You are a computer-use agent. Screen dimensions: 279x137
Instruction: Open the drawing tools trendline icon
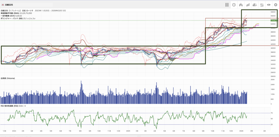pyautogui.click(x=248, y=5)
